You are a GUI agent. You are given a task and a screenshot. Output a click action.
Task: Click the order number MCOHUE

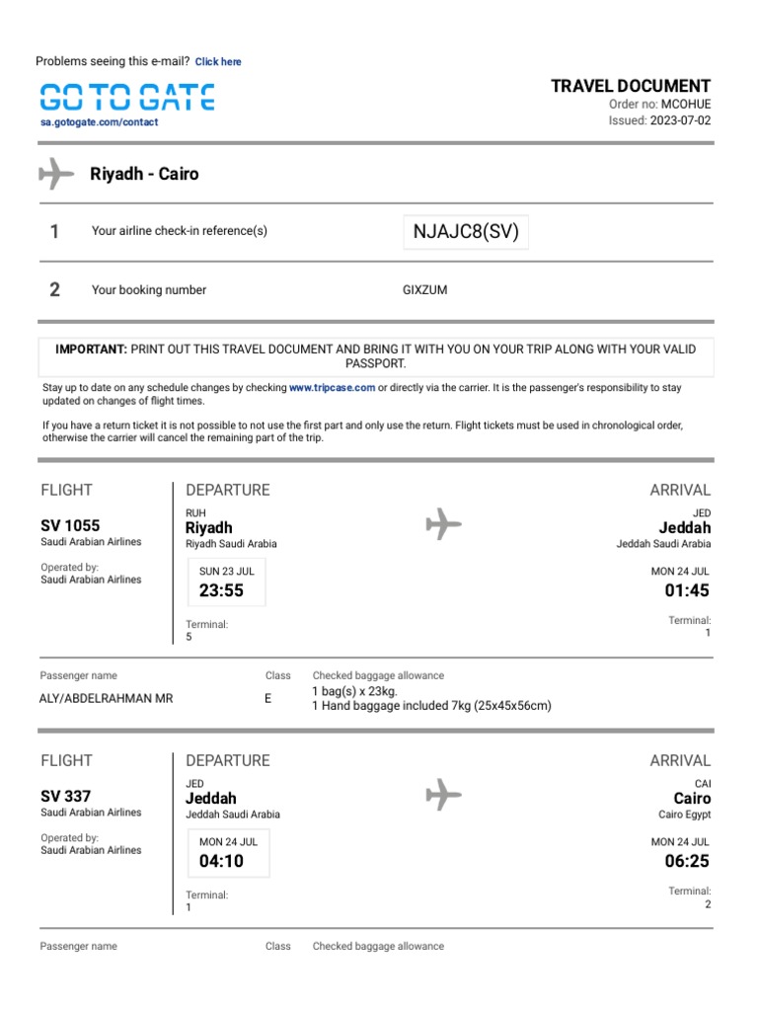[x=685, y=104]
